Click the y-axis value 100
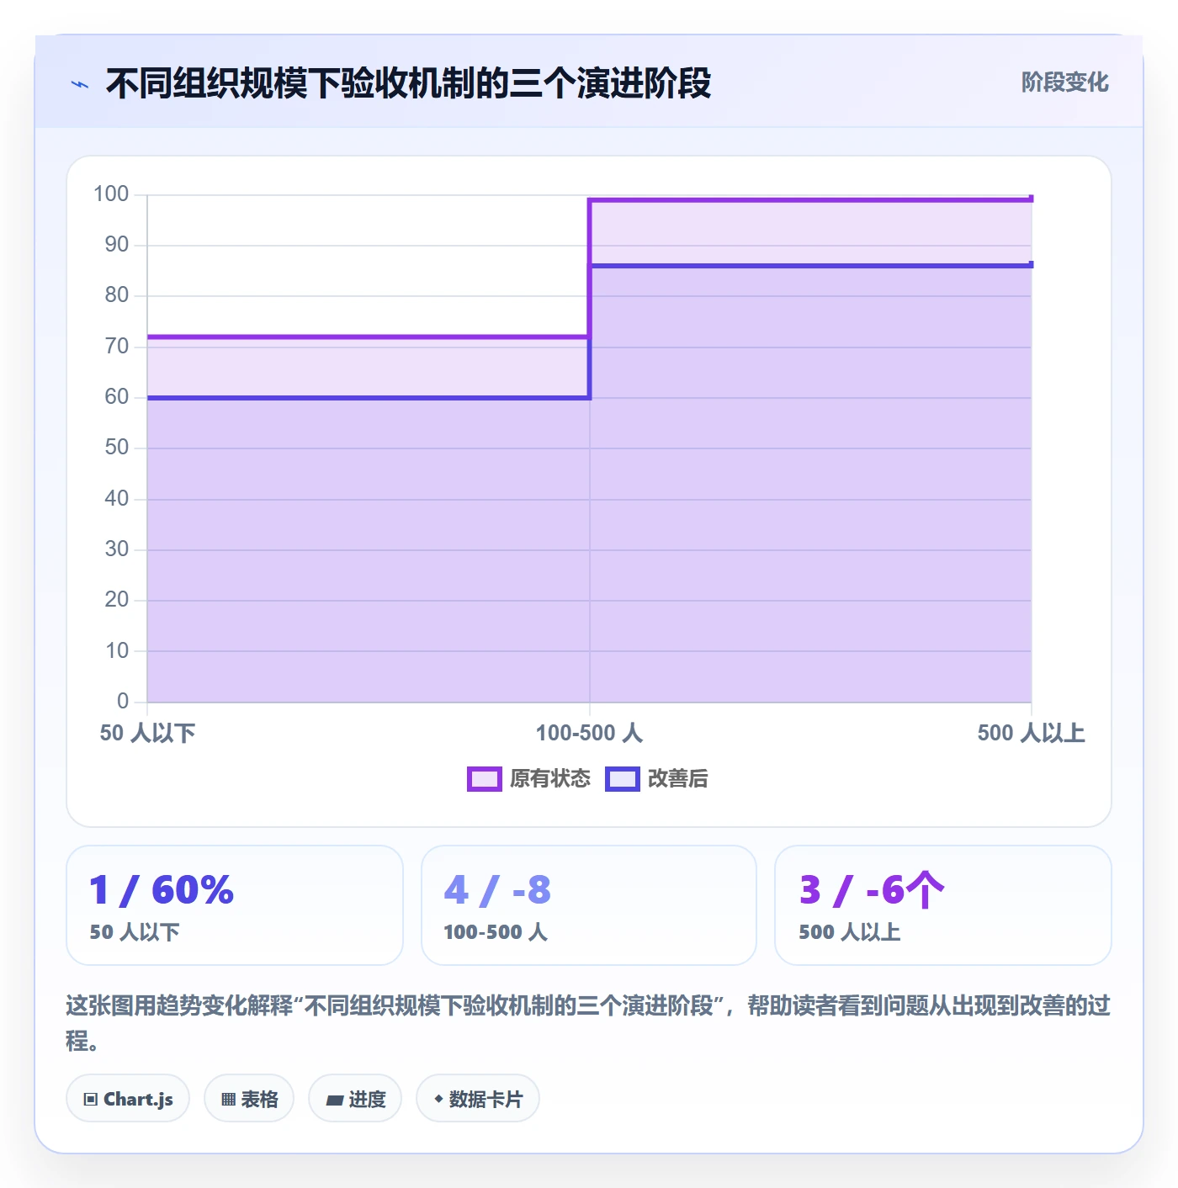This screenshot has width=1178, height=1188. pos(111,194)
